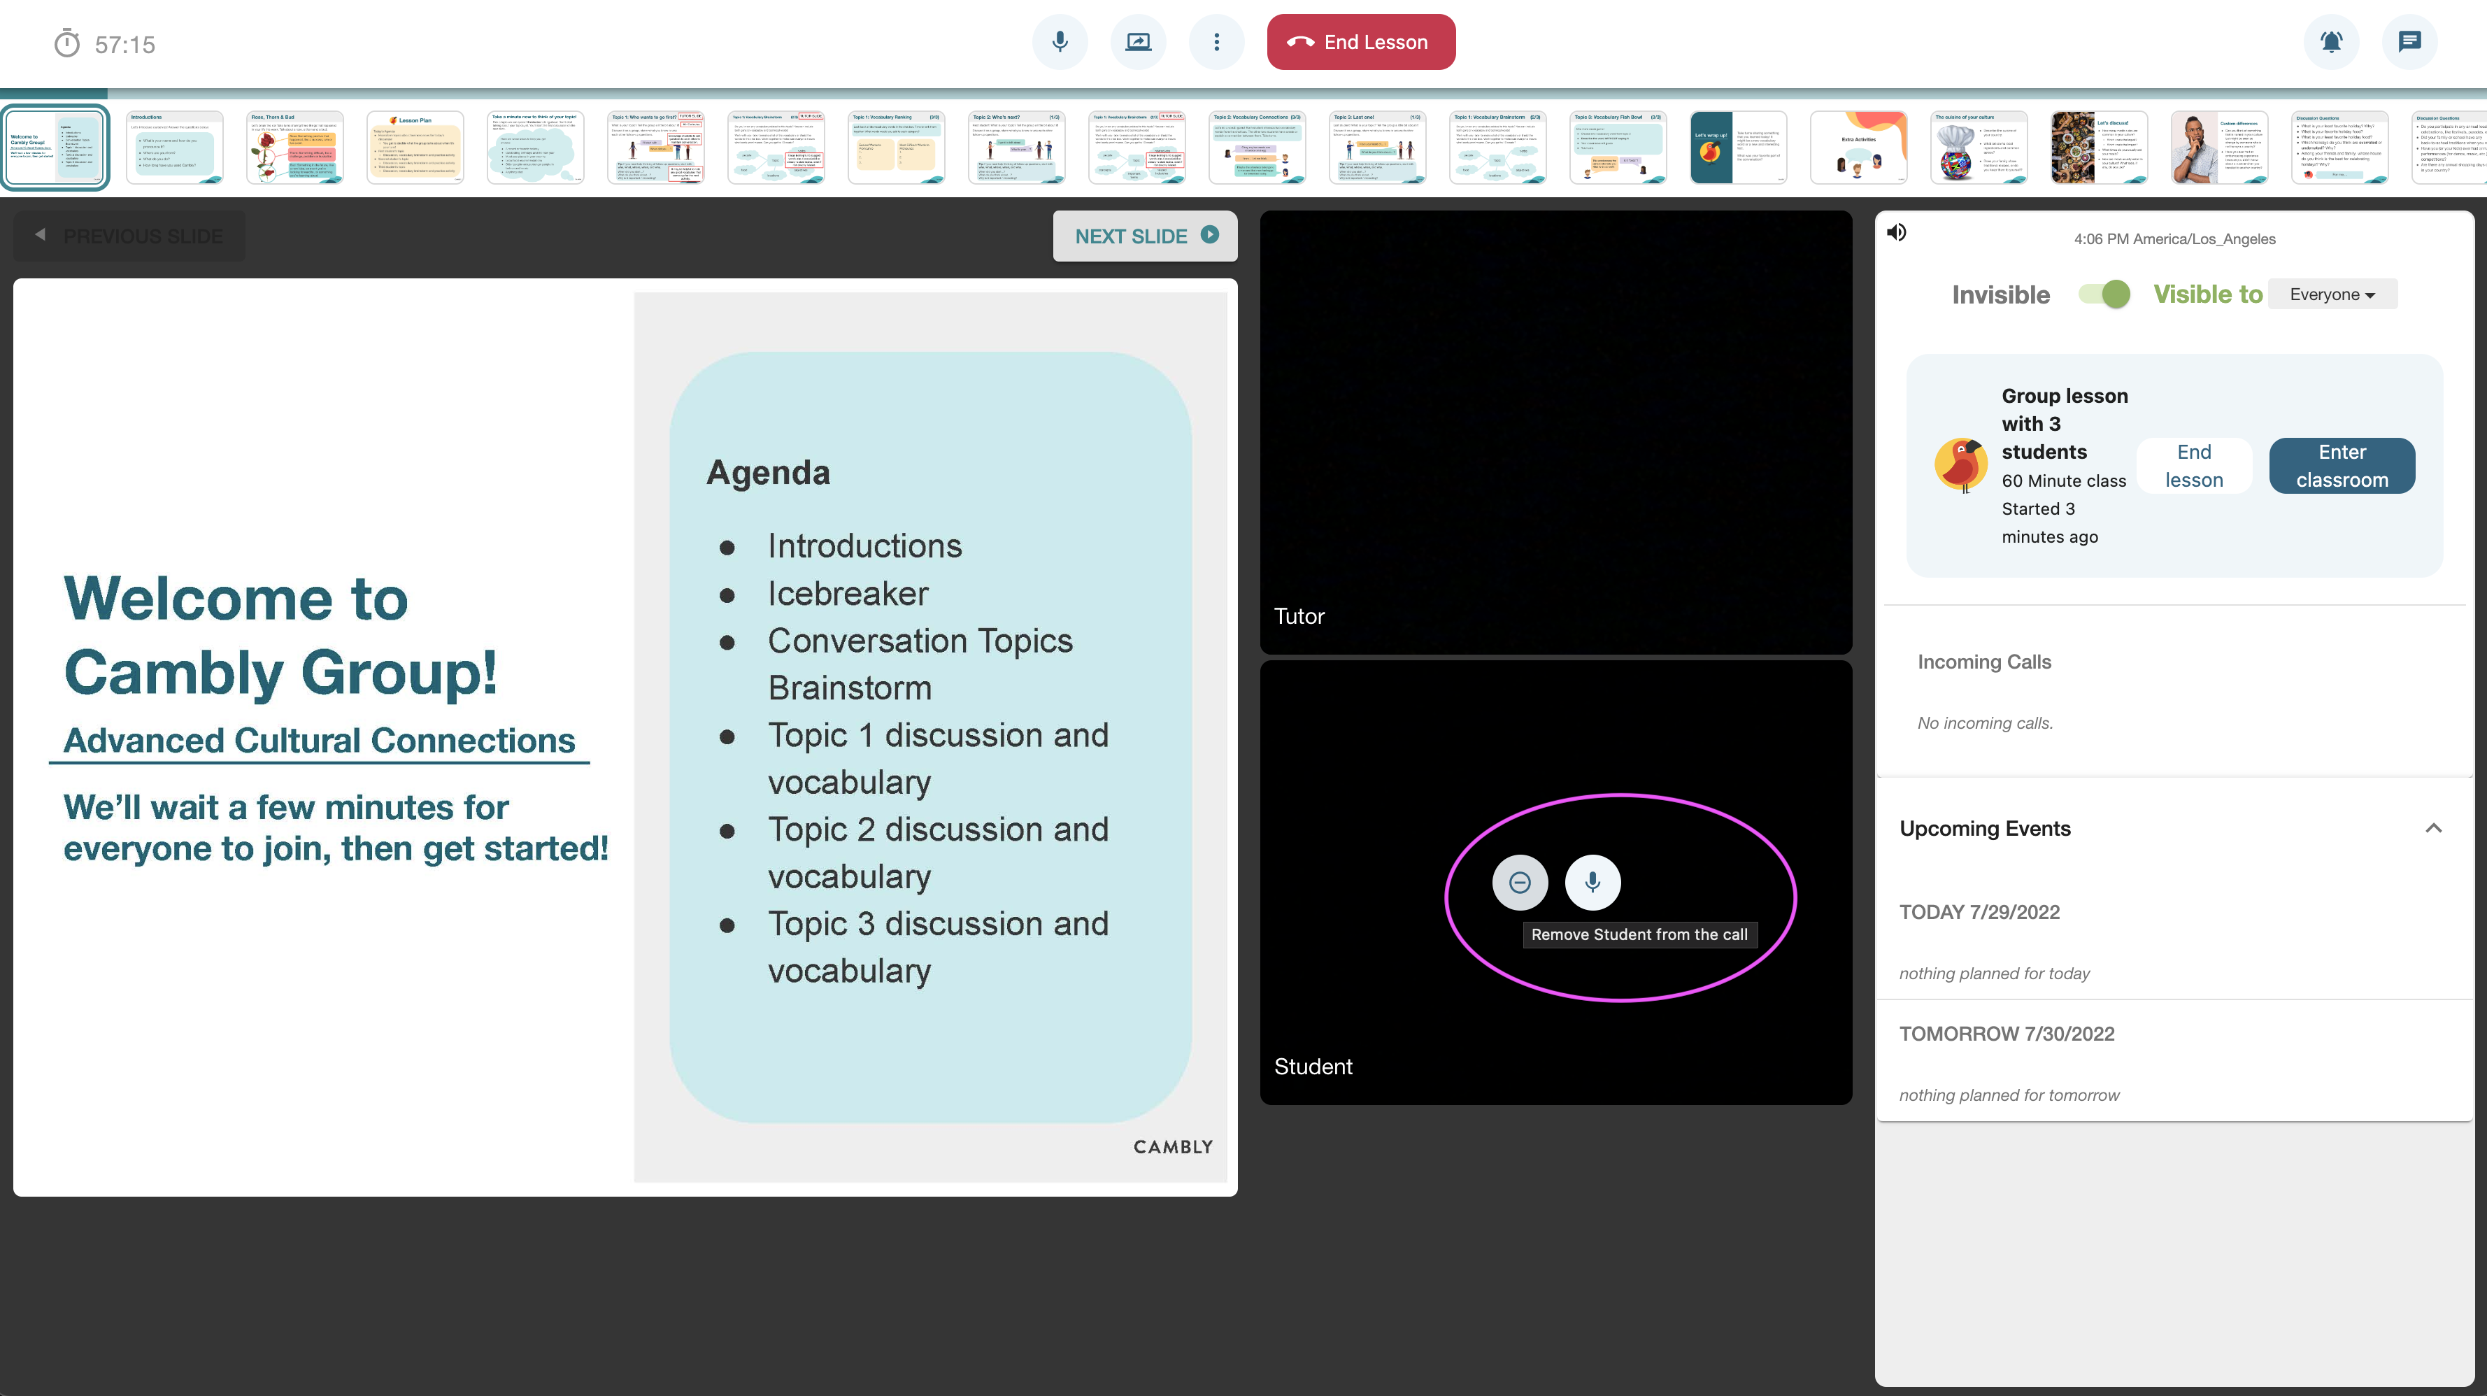This screenshot has width=2487, height=1396.
Task: Open the notifications bell
Action: pos(2330,41)
